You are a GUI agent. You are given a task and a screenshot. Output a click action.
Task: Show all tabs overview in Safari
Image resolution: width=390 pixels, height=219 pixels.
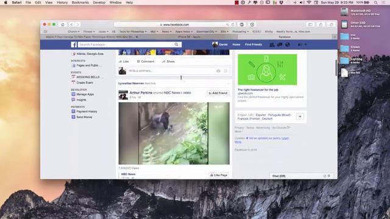(331, 24)
